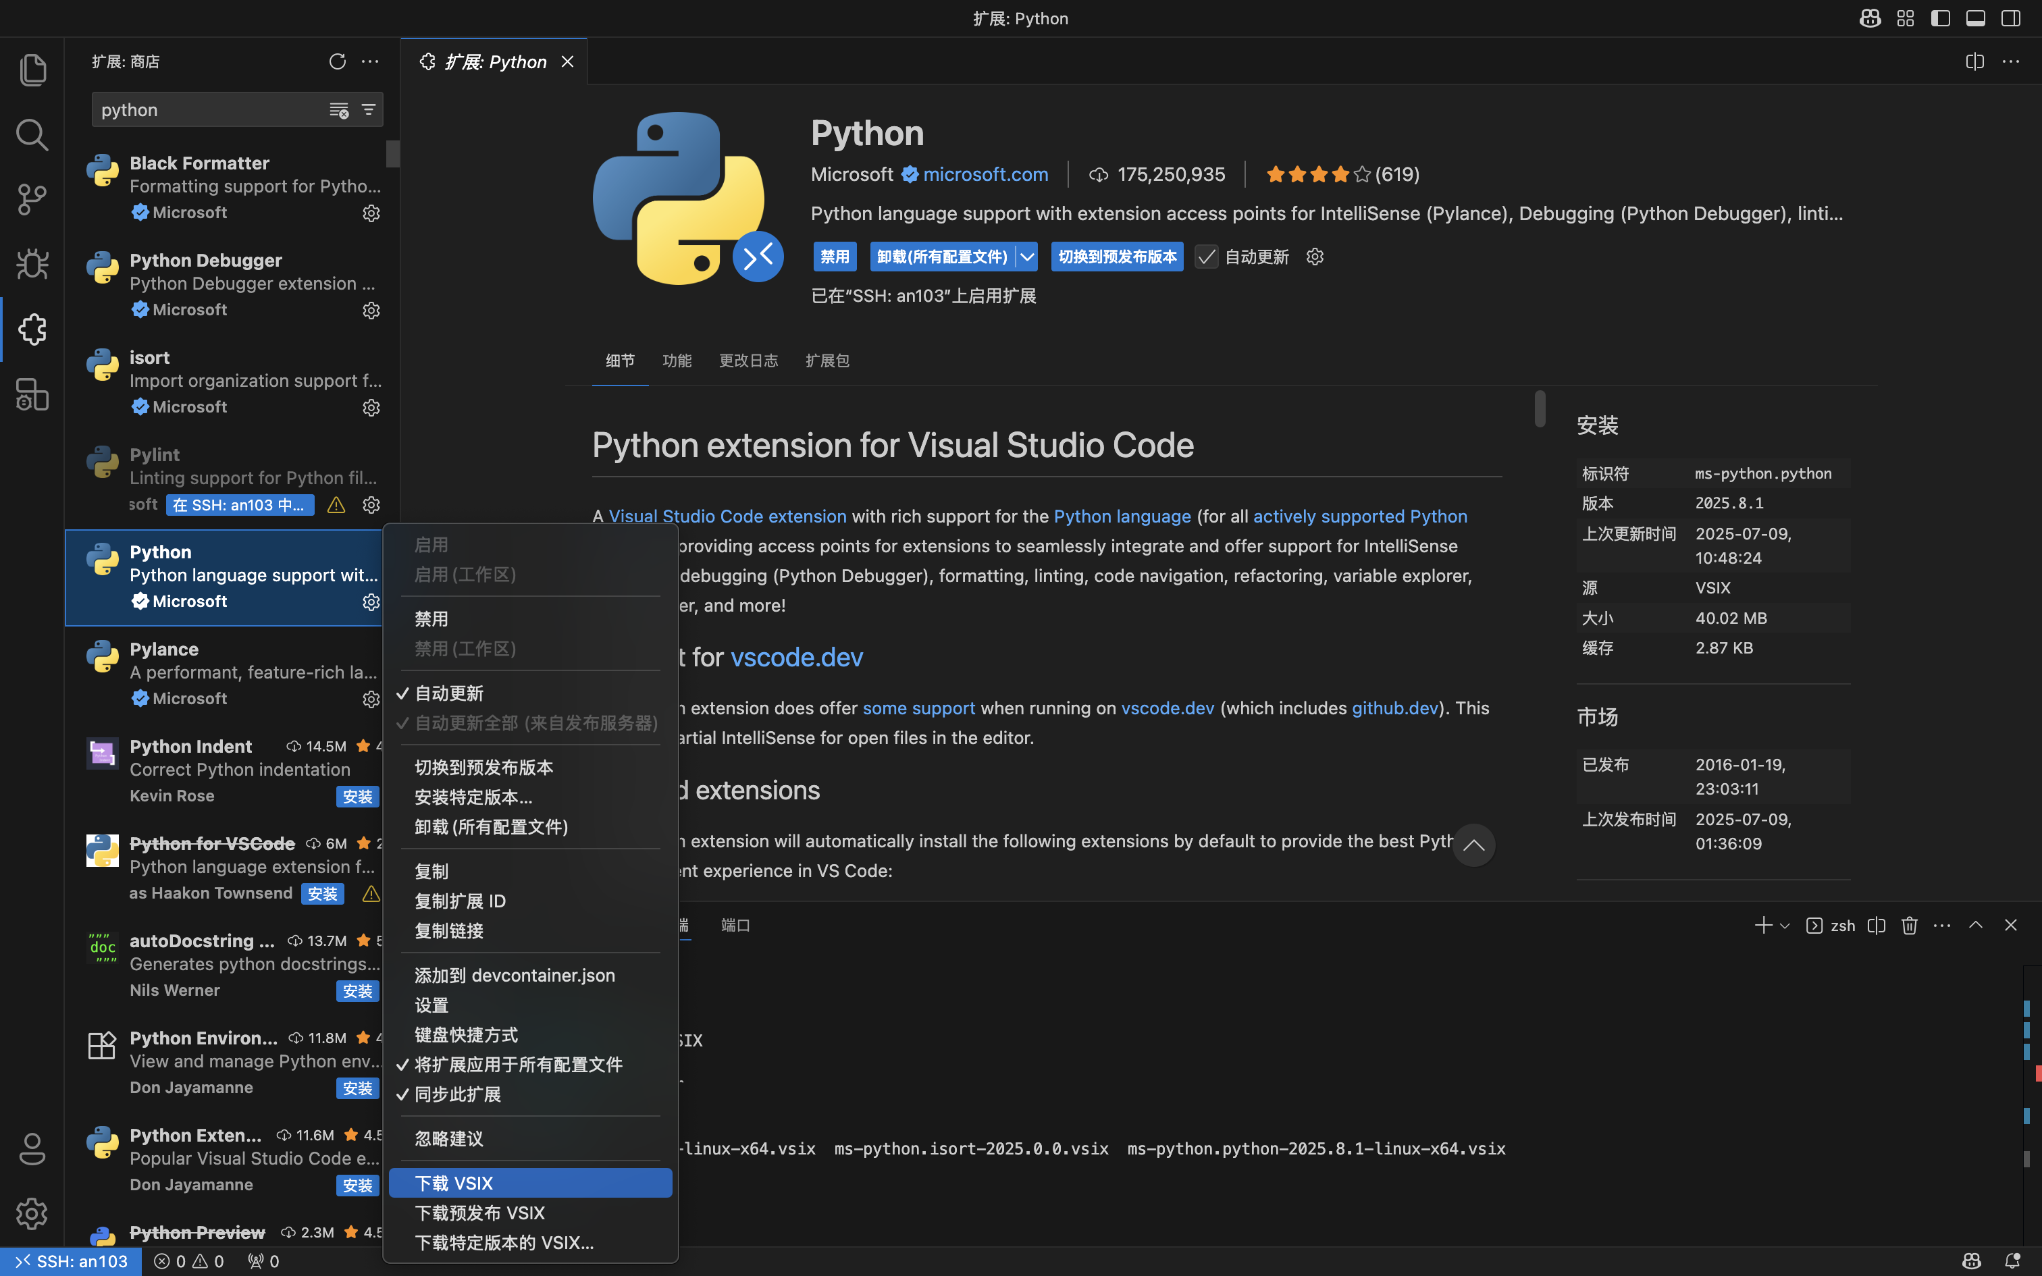
Task: Click the 切换到预发布版本 button
Action: click(x=1116, y=257)
